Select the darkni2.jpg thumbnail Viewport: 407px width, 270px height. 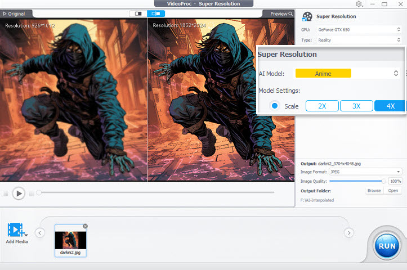pyautogui.click(x=70, y=240)
